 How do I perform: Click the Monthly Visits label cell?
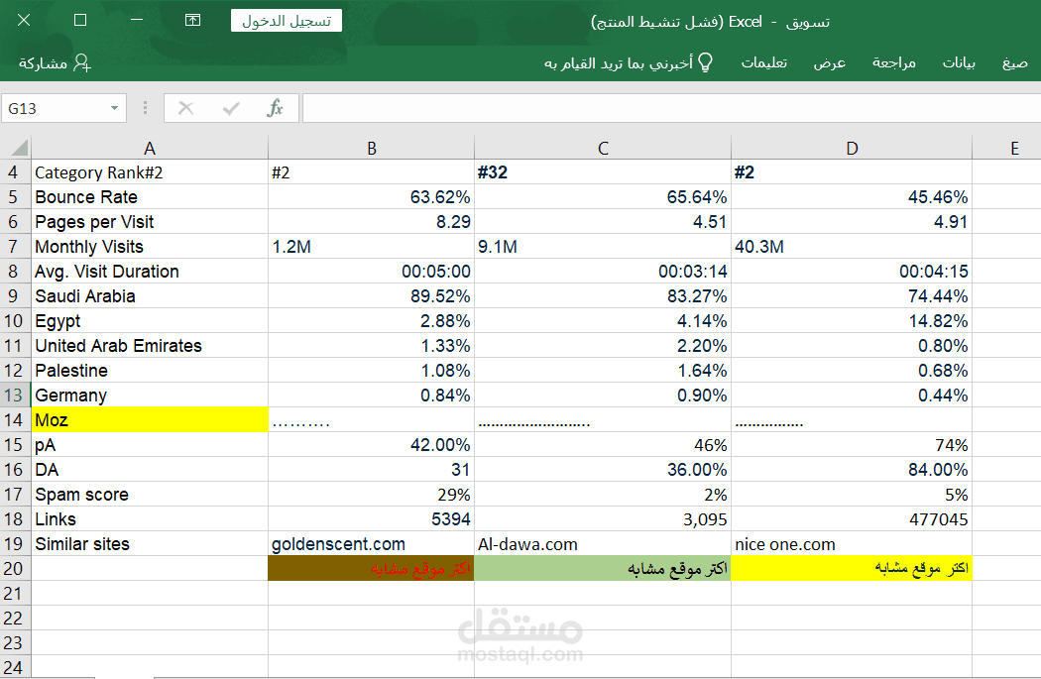pos(150,247)
